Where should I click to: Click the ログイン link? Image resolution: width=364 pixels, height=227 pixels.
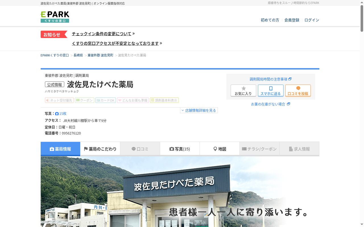coord(312,20)
